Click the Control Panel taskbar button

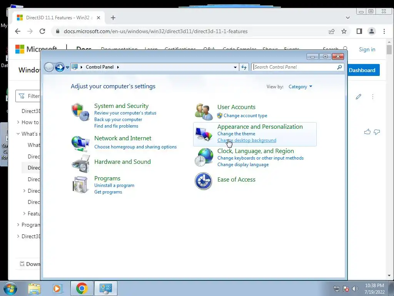click(x=105, y=288)
